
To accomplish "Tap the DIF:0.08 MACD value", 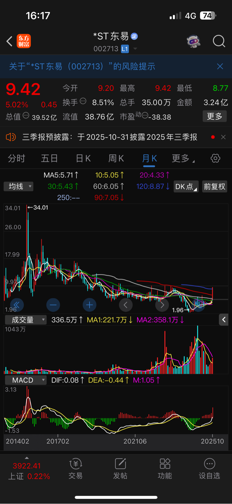I will click(x=68, y=380).
